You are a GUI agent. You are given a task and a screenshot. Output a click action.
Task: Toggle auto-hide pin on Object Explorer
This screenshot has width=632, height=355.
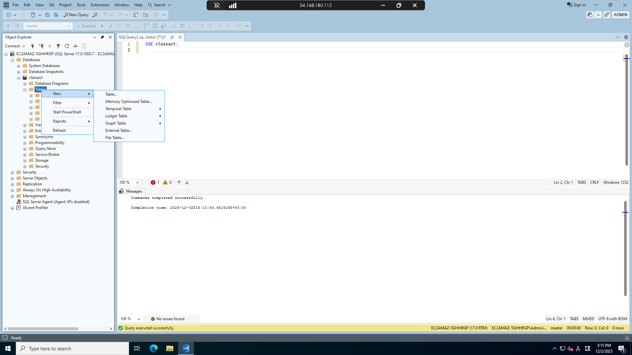pos(102,37)
